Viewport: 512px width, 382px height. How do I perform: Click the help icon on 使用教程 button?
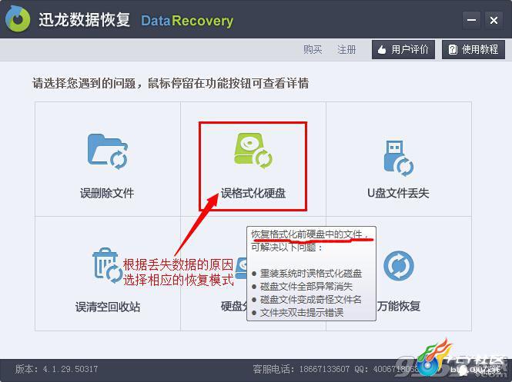453,49
